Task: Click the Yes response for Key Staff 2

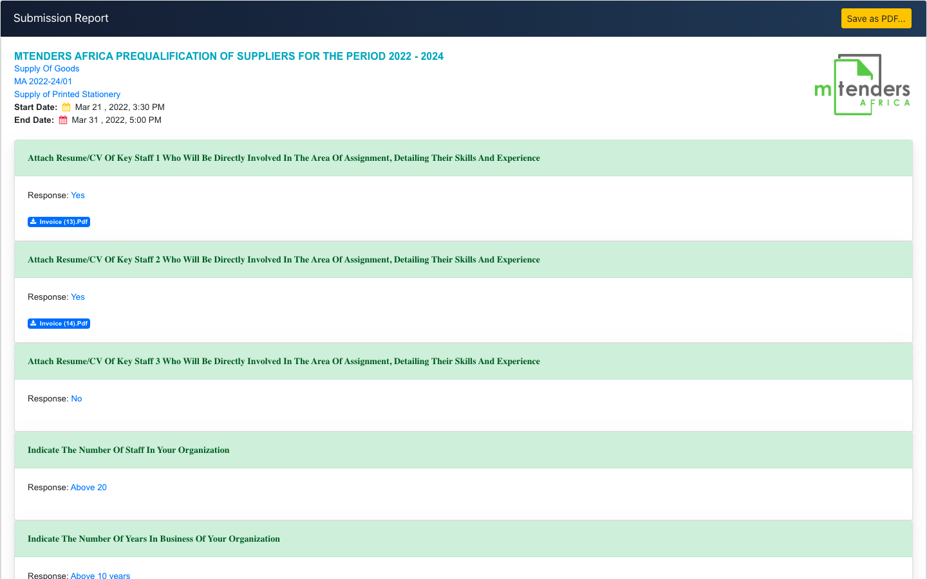Action: [x=78, y=297]
